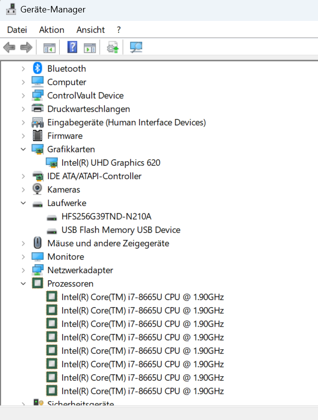Select the Druckwarteschlangen label
Viewport: 318px width, 420px height.
point(89,109)
